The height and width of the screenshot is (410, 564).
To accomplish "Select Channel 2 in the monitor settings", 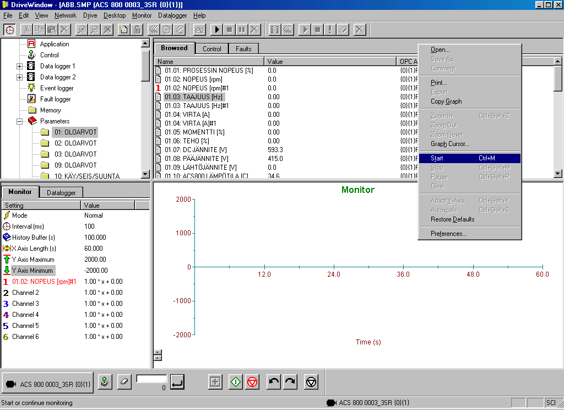I will (25, 293).
